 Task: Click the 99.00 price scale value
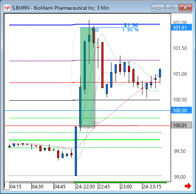(x=180, y=177)
